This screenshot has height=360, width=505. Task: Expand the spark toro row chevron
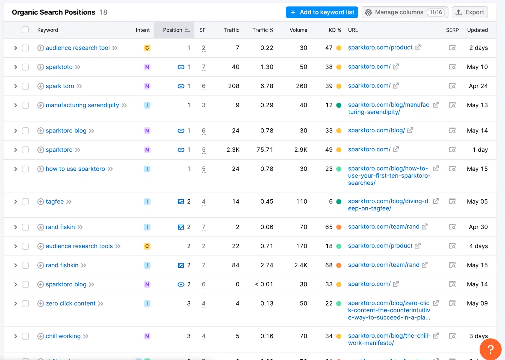coord(15,86)
